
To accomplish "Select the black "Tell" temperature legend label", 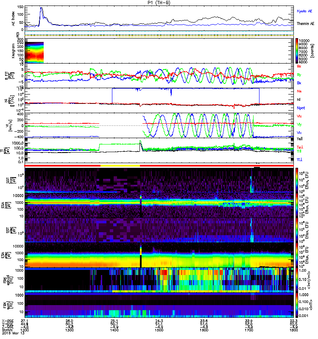I will coord(299,139).
